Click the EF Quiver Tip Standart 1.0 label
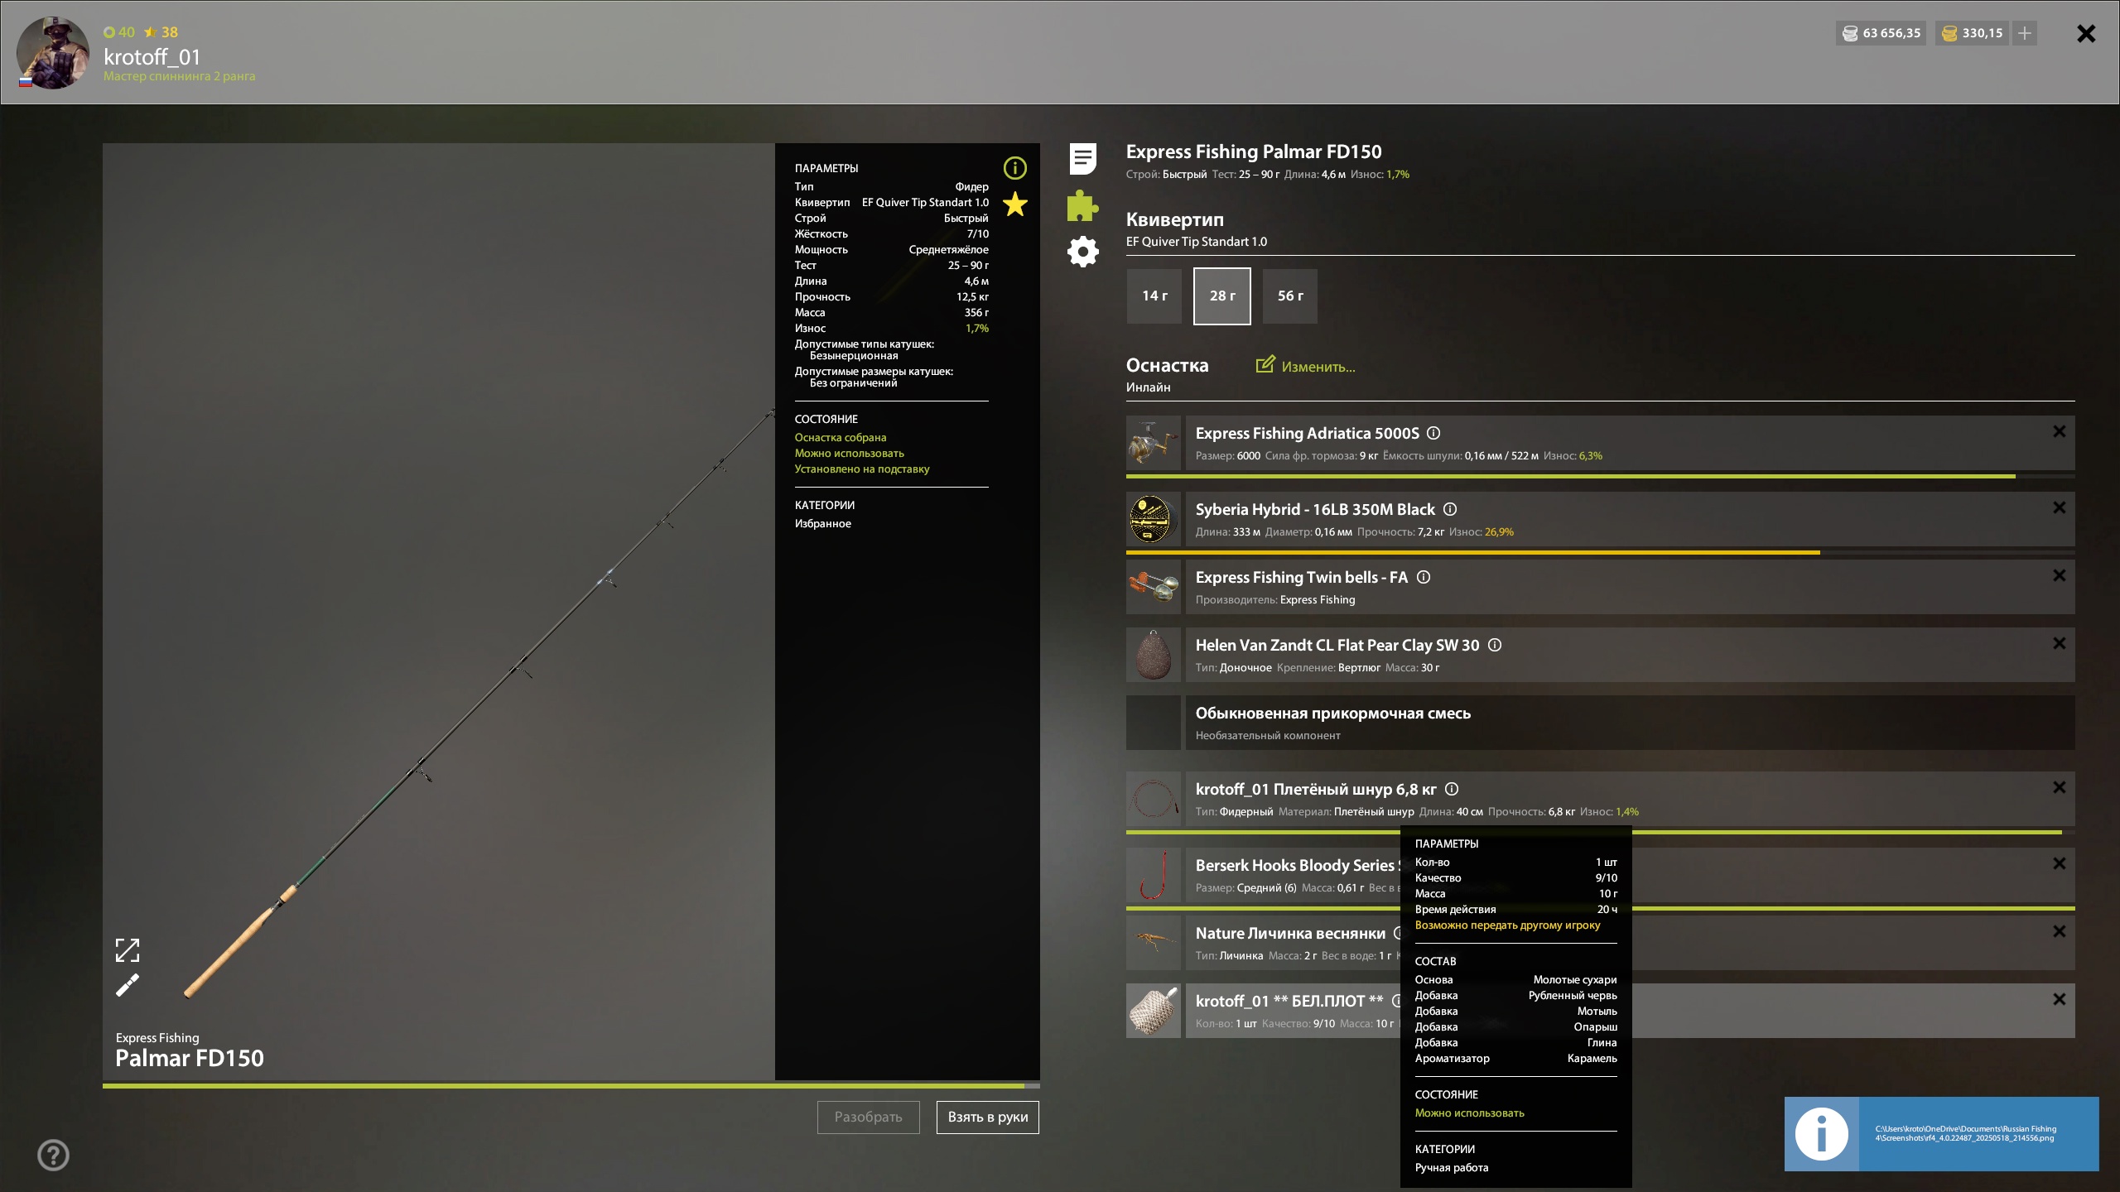Screen dimensions: 2120x1192 (x=1196, y=242)
